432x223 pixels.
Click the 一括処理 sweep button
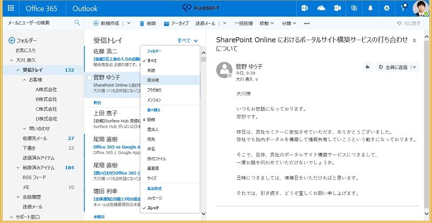click(244, 23)
